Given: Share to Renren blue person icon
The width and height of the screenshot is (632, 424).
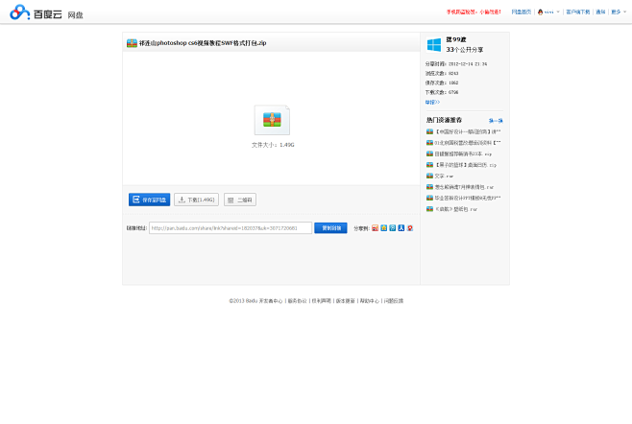Looking at the screenshot, I should pos(401,228).
